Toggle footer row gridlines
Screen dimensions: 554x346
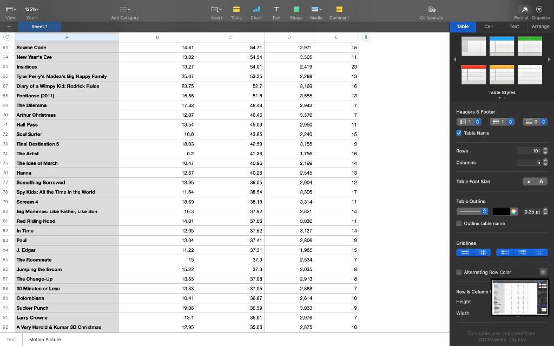pyautogui.click(x=539, y=252)
